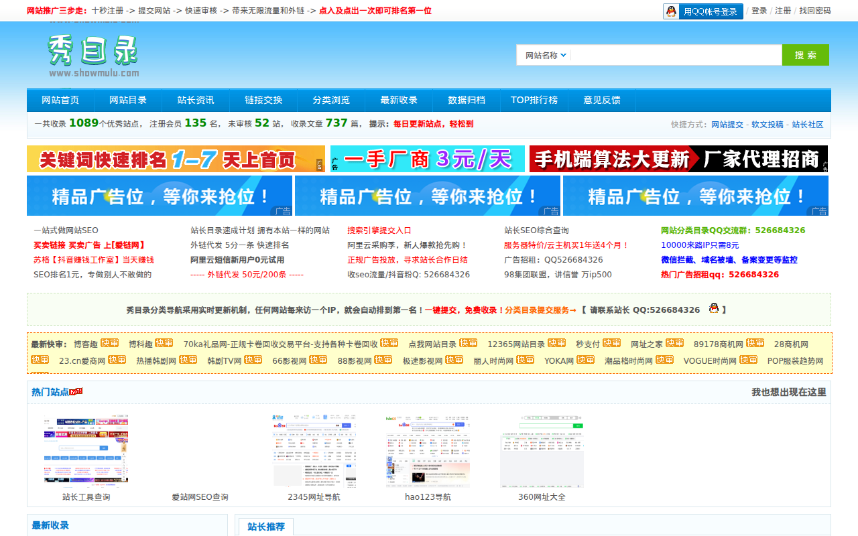858x536 pixels.
Task: Click 找回密码 link
Action: click(x=814, y=11)
